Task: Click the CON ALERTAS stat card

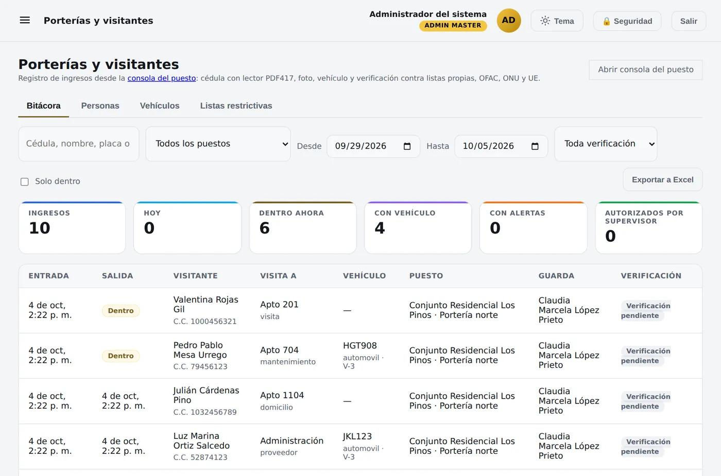Action: tap(533, 227)
